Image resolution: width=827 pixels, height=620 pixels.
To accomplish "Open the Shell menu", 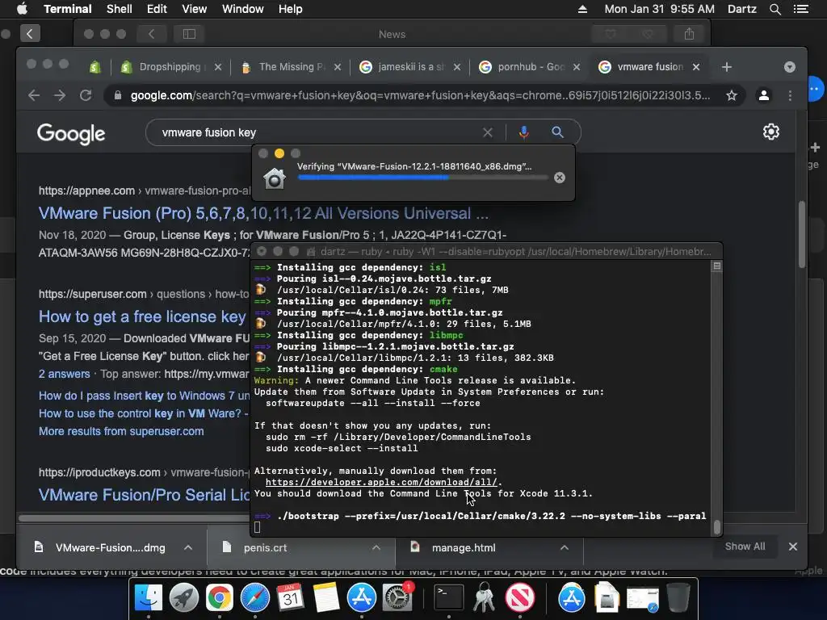I will (x=120, y=9).
